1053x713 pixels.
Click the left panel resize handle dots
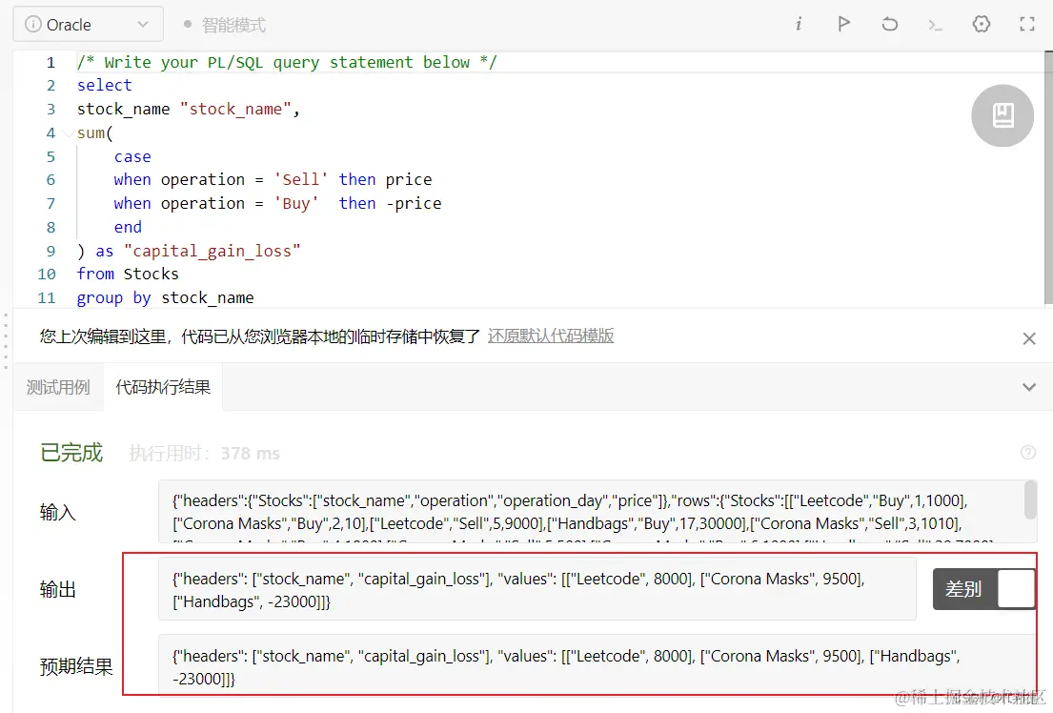(6, 339)
